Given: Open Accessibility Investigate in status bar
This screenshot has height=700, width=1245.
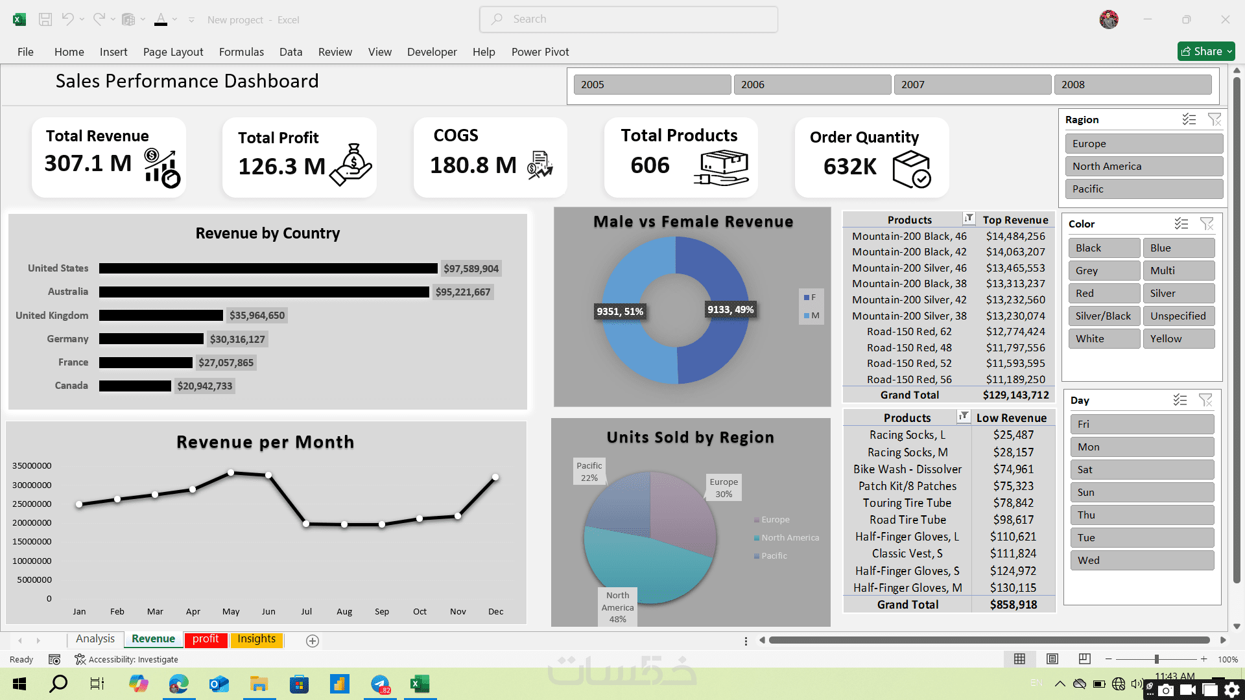Looking at the screenshot, I should [x=126, y=659].
